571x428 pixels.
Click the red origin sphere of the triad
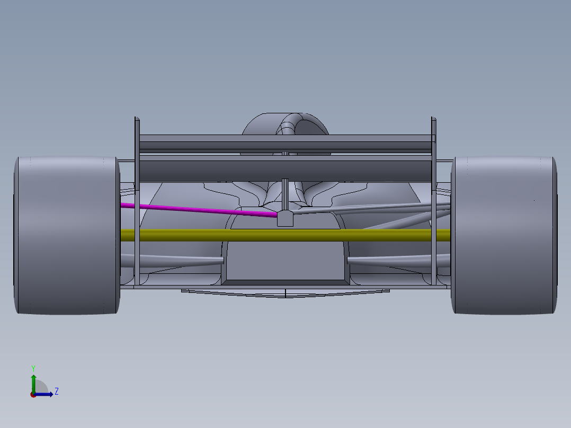[x=33, y=395]
